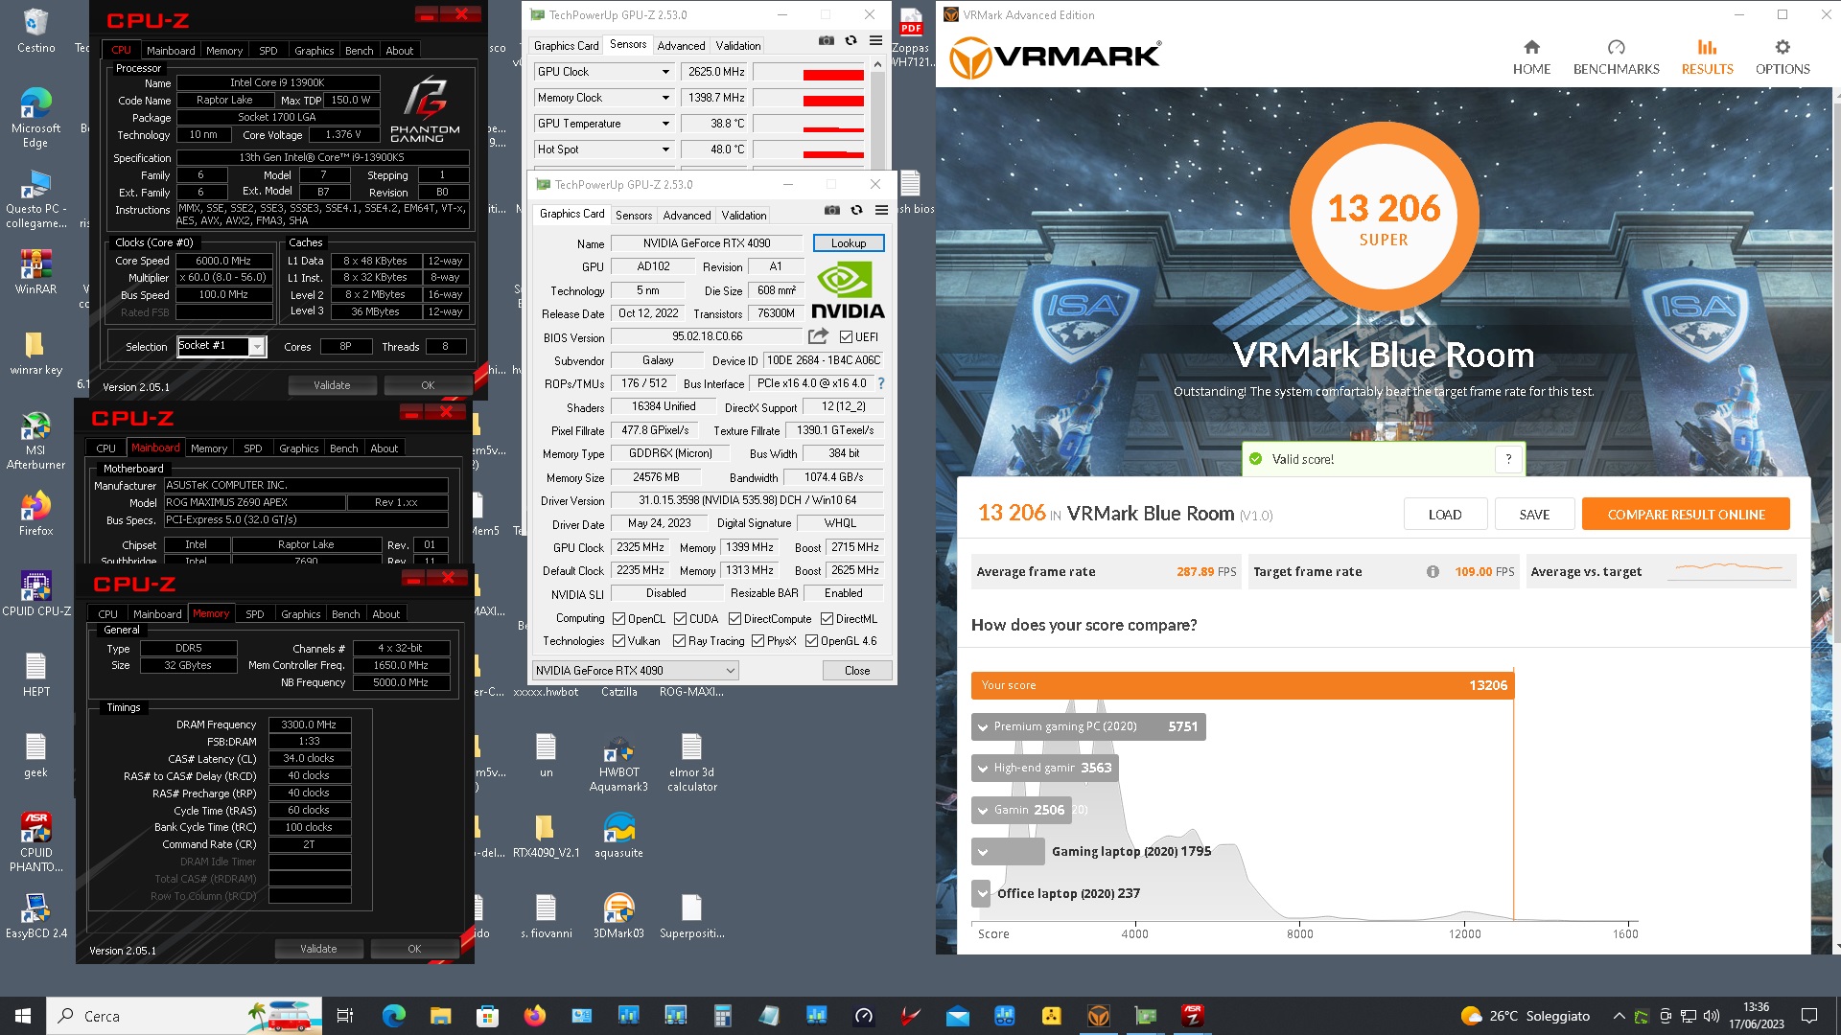Toggle the DirectCompute checkbox
This screenshot has width=1841, height=1035.
(734, 619)
